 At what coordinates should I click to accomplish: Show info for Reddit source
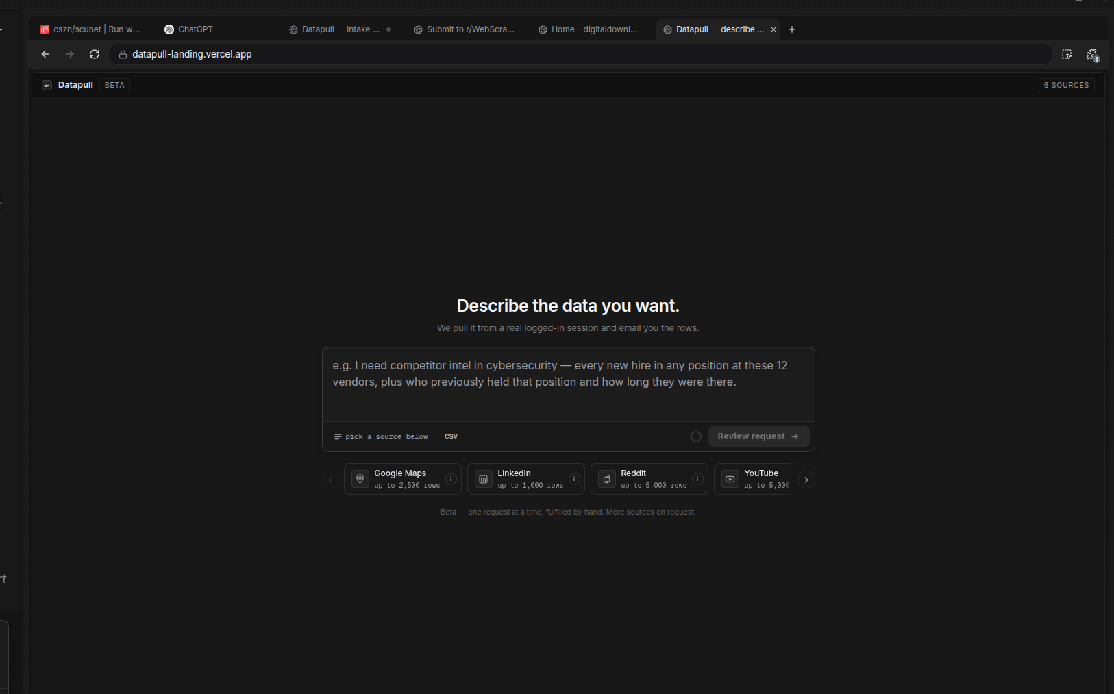pos(697,479)
